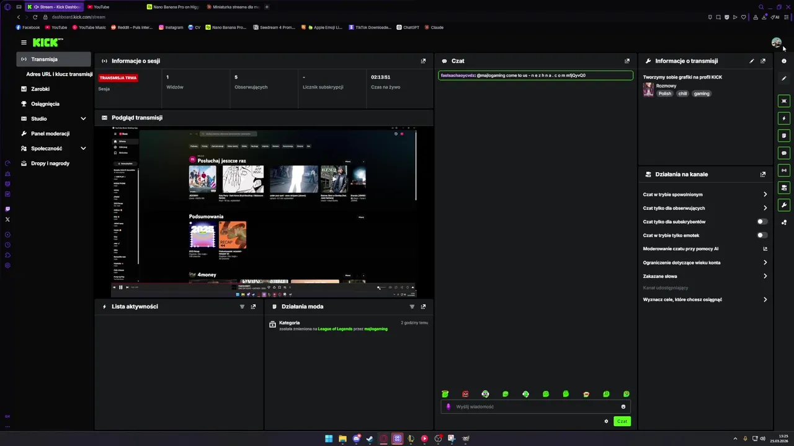Focus the Wyślij wiadomość chat input

pos(536,407)
